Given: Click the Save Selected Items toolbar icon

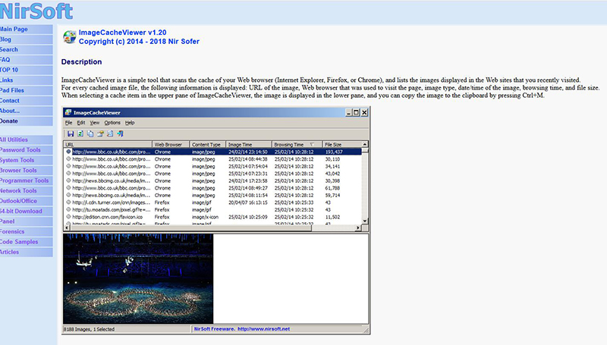Looking at the screenshot, I should click(x=71, y=133).
